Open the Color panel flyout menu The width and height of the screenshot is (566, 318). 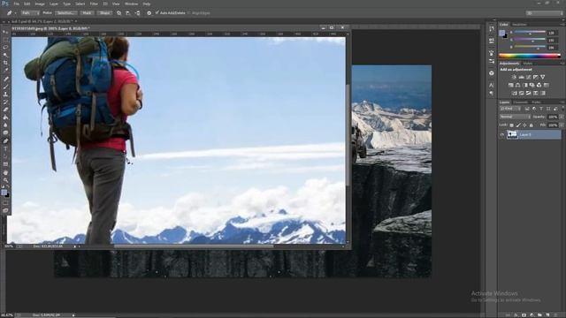(x=562, y=25)
